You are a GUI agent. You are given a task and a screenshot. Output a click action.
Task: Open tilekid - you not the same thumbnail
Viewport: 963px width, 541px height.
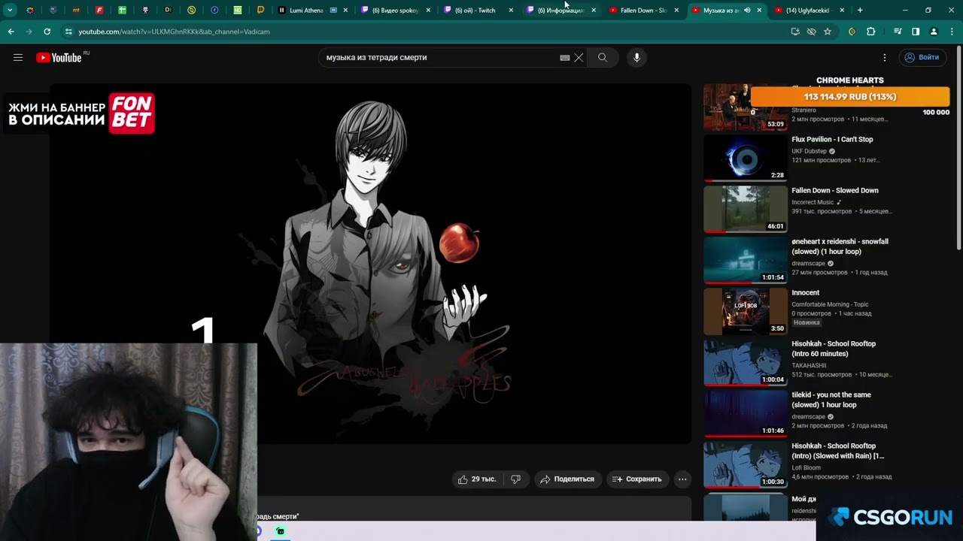[745, 413]
